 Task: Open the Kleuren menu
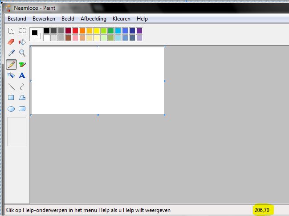122,19
